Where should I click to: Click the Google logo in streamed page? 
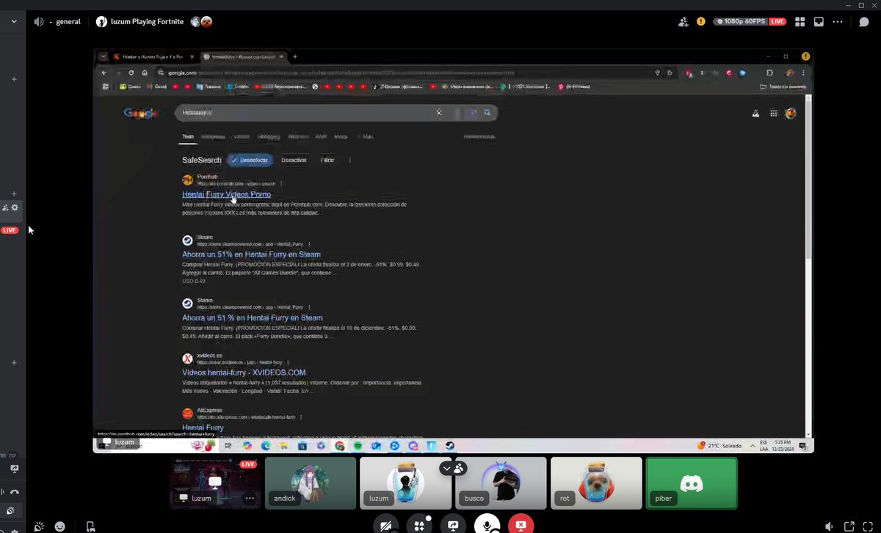pos(141,113)
